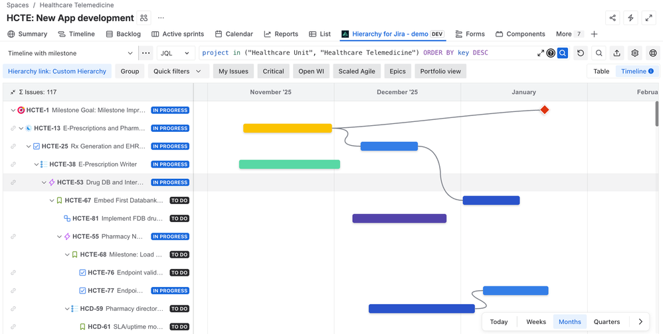Collapse the HCTE-13 row

[21, 128]
